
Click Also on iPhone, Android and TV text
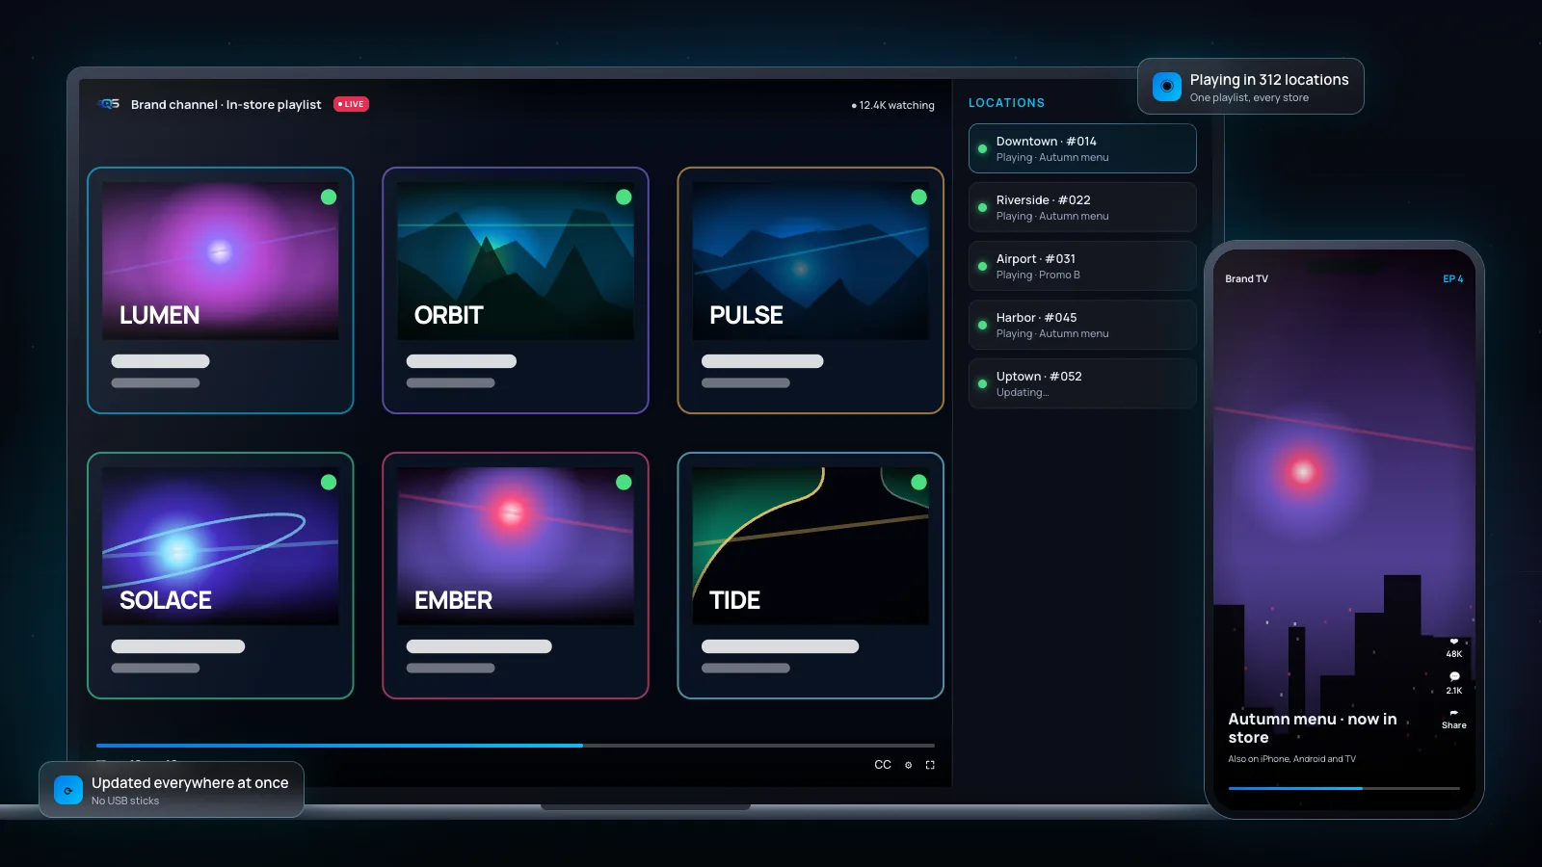(x=1291, y=759)
